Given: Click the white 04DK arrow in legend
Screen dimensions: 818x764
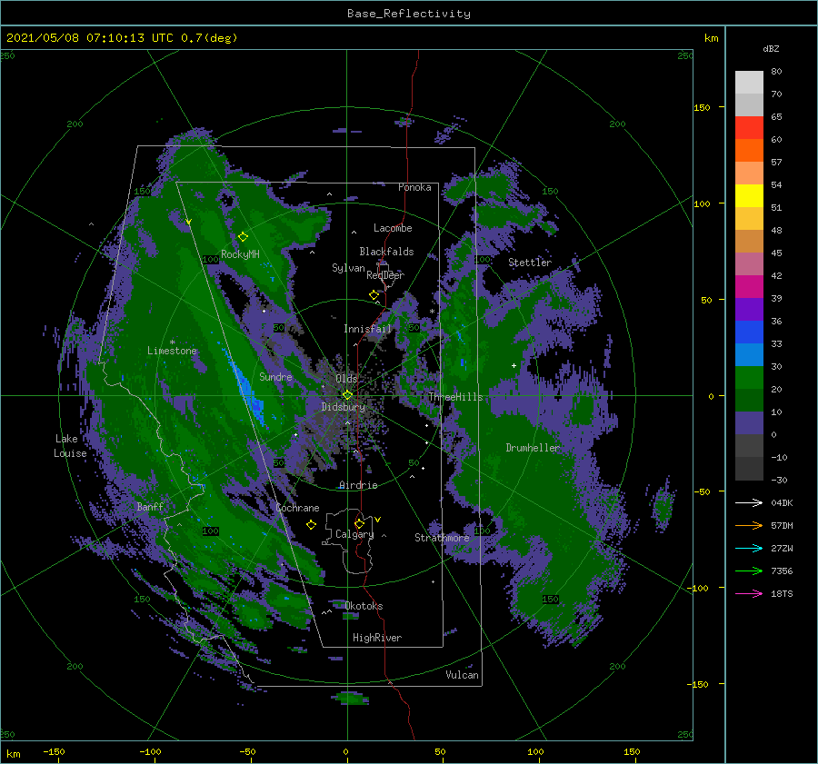Looking at the screenshot, I should coord(749,502).
